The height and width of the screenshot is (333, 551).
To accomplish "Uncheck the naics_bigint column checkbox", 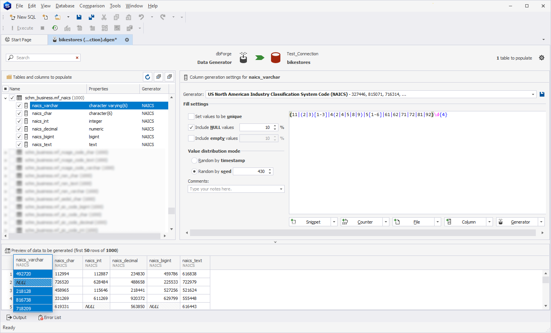I will [19, 137].
